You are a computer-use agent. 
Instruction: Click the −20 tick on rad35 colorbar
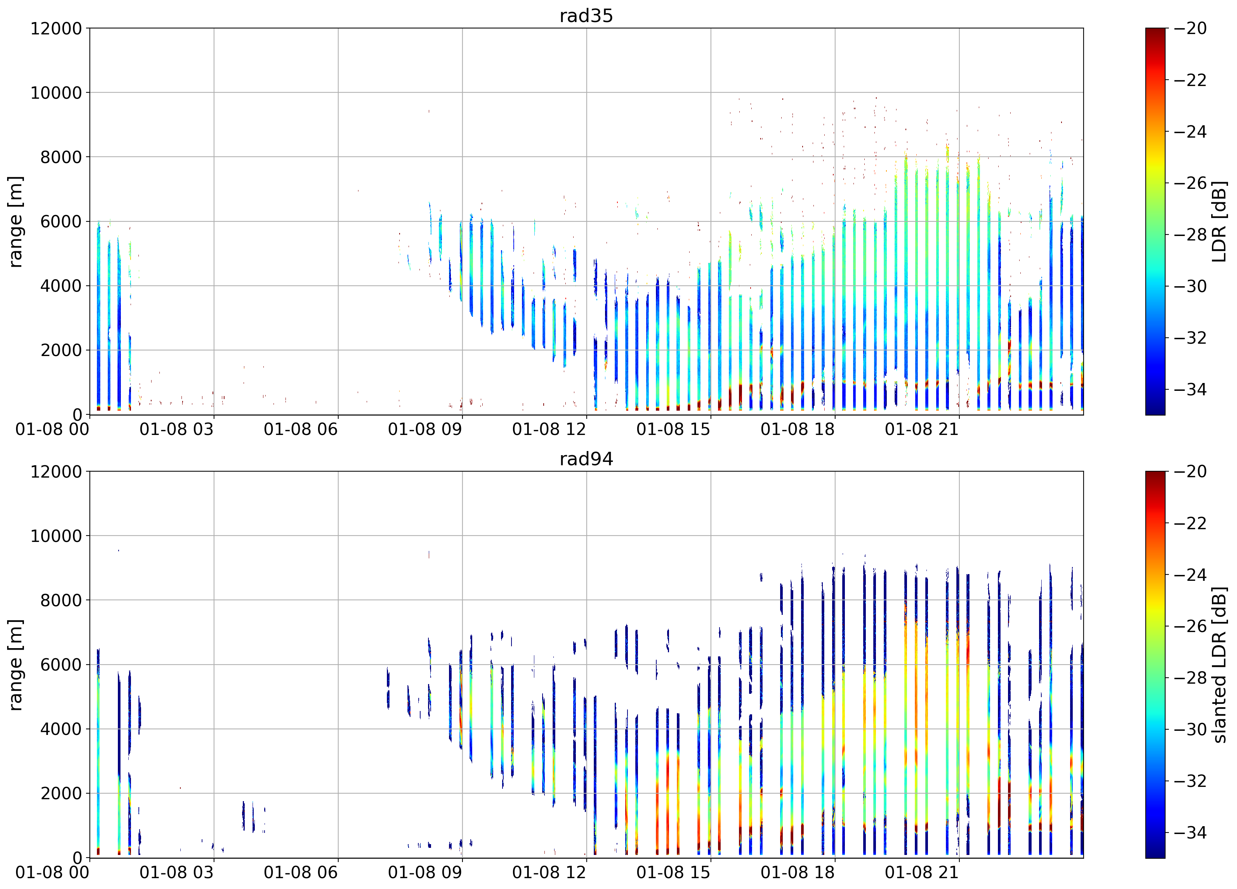pyautogui.click(x=1190, y=28)
